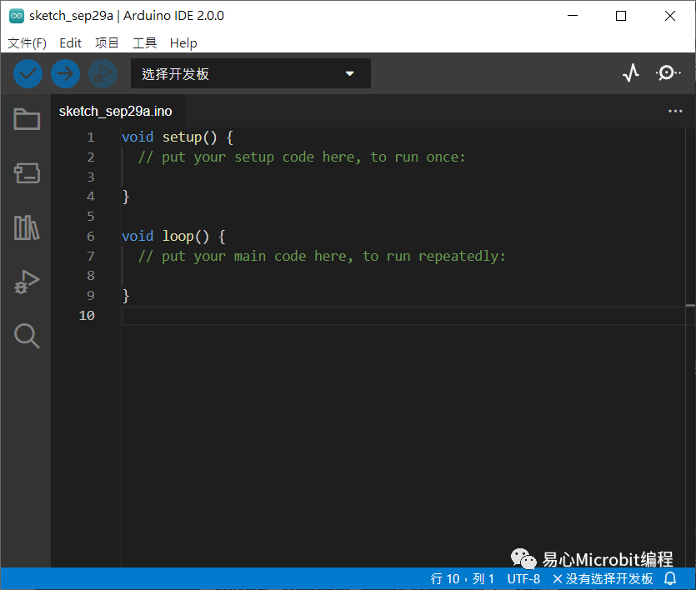
Task: Place cursor in empty line 10
Action: pos(403,315)
